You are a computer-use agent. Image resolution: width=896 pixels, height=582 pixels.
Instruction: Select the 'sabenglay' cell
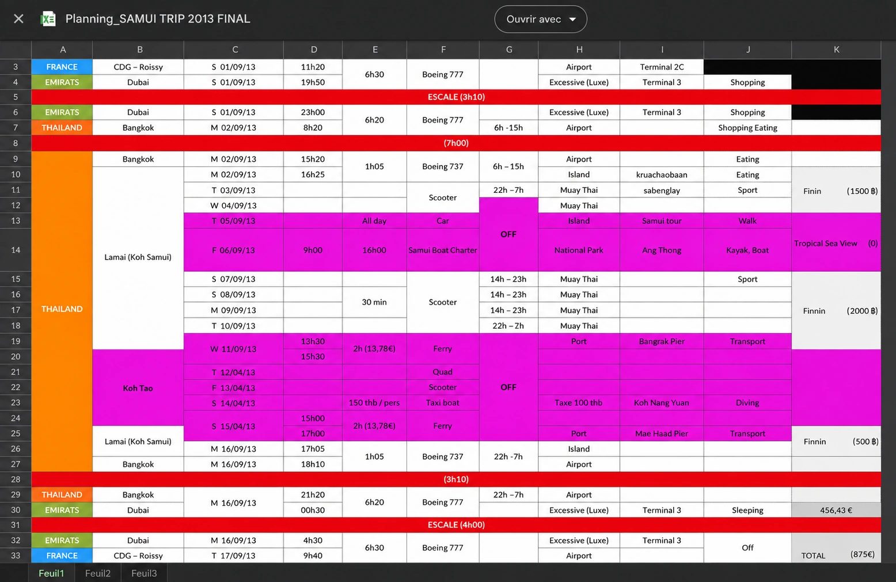pos(662,190)
